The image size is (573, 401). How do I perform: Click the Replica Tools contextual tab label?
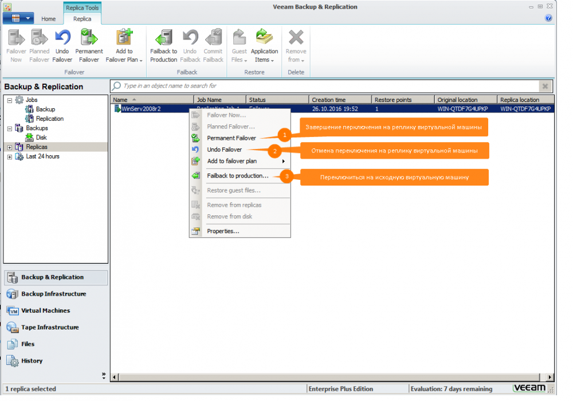[x=82, y=7]
